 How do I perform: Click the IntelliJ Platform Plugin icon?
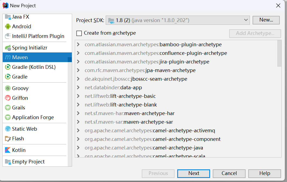pos(8,36)
